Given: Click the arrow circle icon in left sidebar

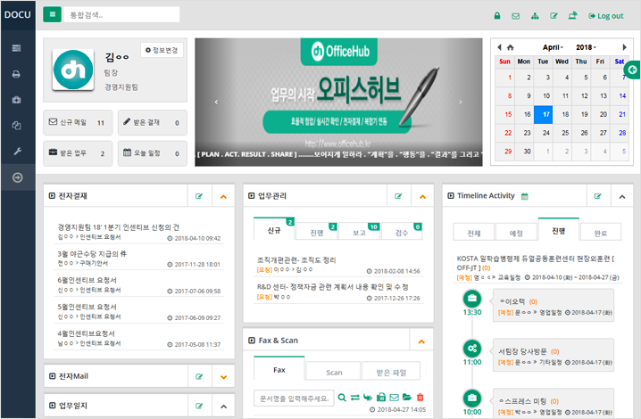Looking at the screenshot, I should point(18,177).
